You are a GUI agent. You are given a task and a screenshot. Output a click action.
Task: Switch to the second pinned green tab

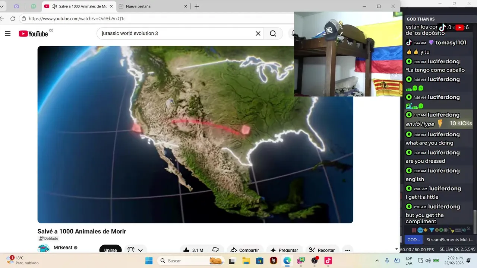coord(34,6)
